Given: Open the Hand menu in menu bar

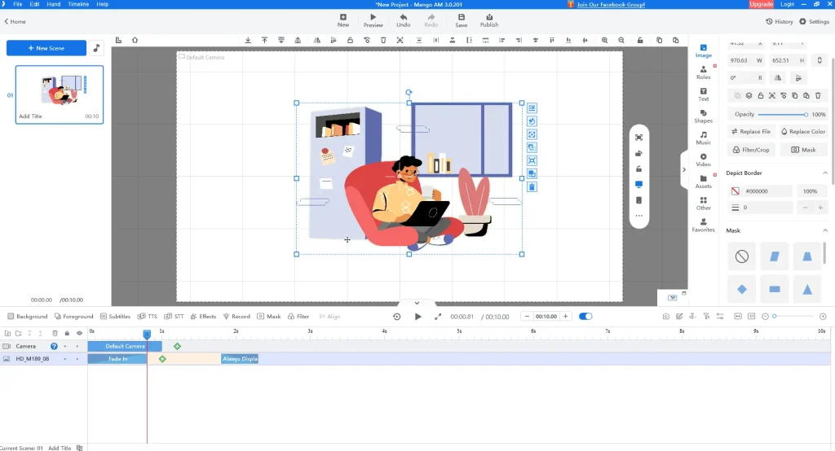Looking at the screenshot, I should tap(54, 4).
